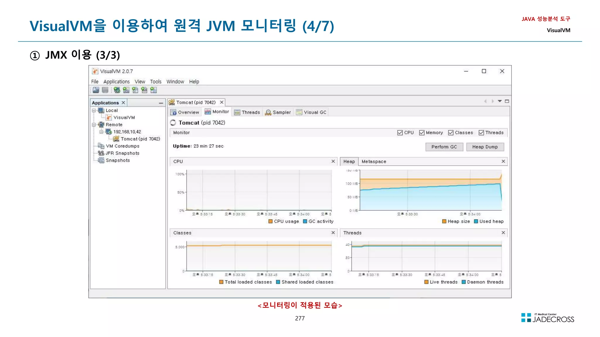
Task: Switch to the Threads tab
Action: (247, 112)
